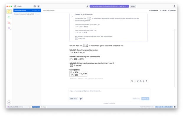Screen dimensions: 183x116
Task: Copy the assistant message
Action: pyautogui.click(x=141, y=81)
